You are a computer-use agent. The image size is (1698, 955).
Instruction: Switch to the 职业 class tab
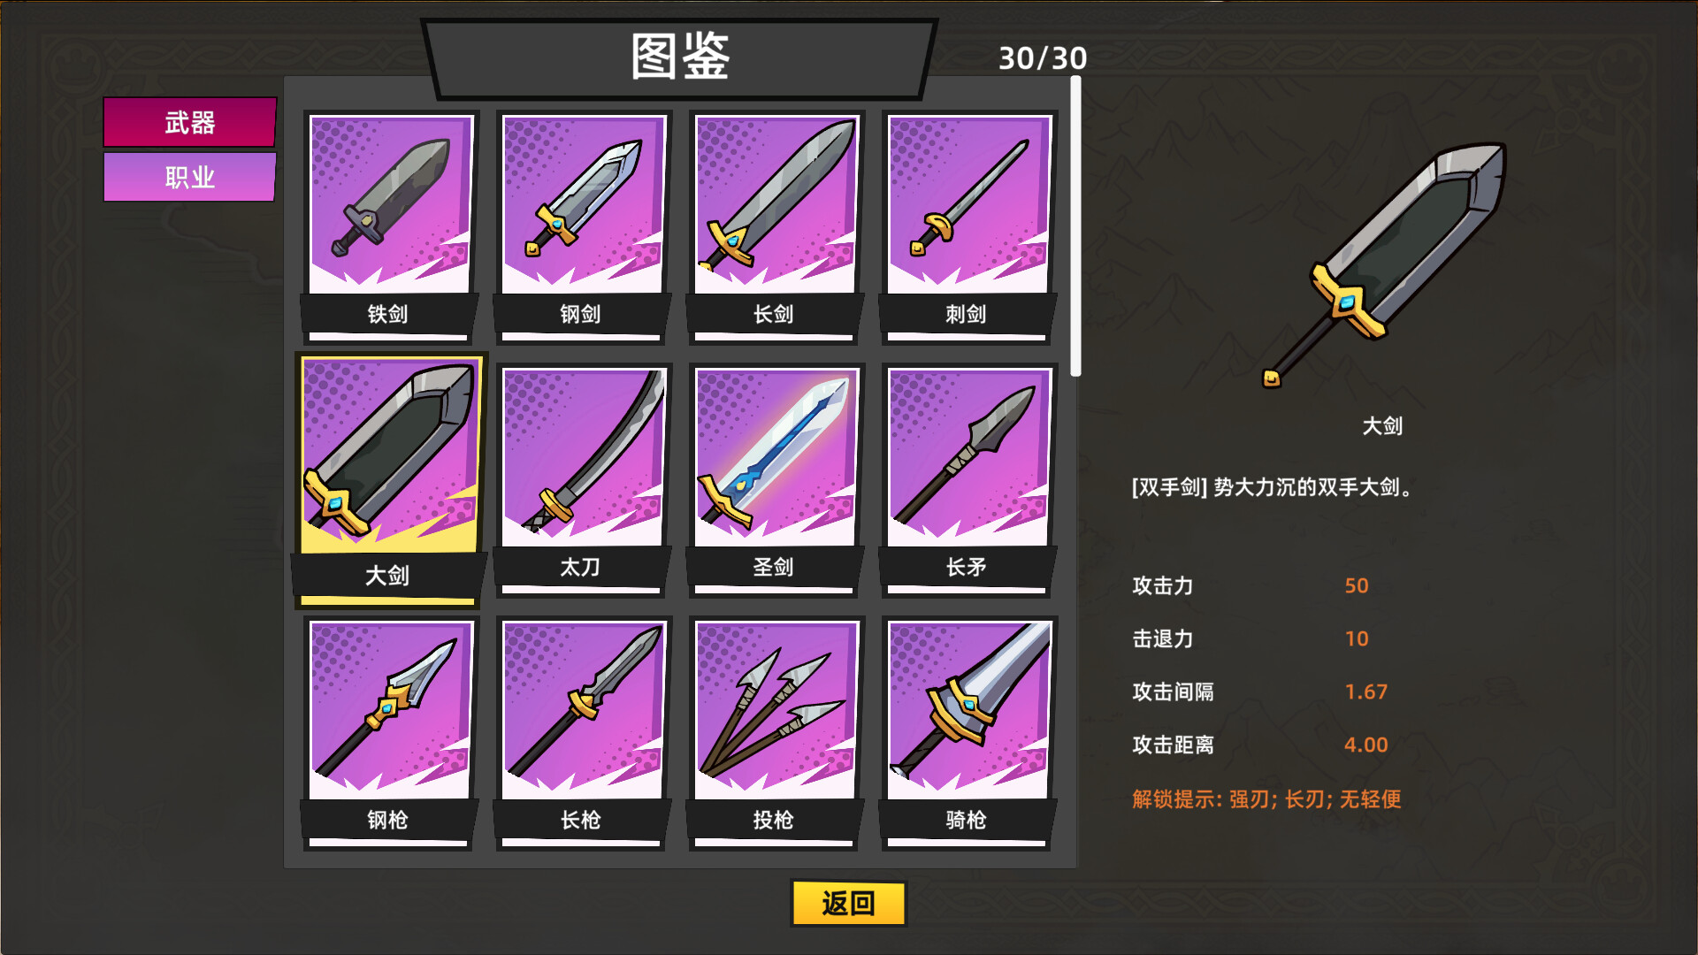[189, 177]
